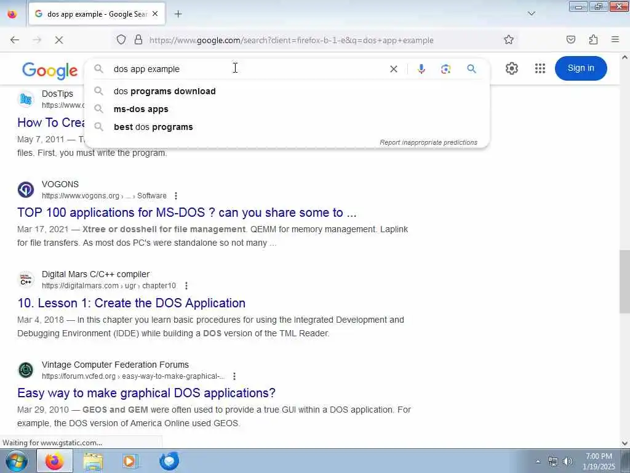Click the 'https://forum.vcfed.org' breadcrumb
Image resolution: width=630 pixels, height=473 pixels.
[x=78, y=376]
